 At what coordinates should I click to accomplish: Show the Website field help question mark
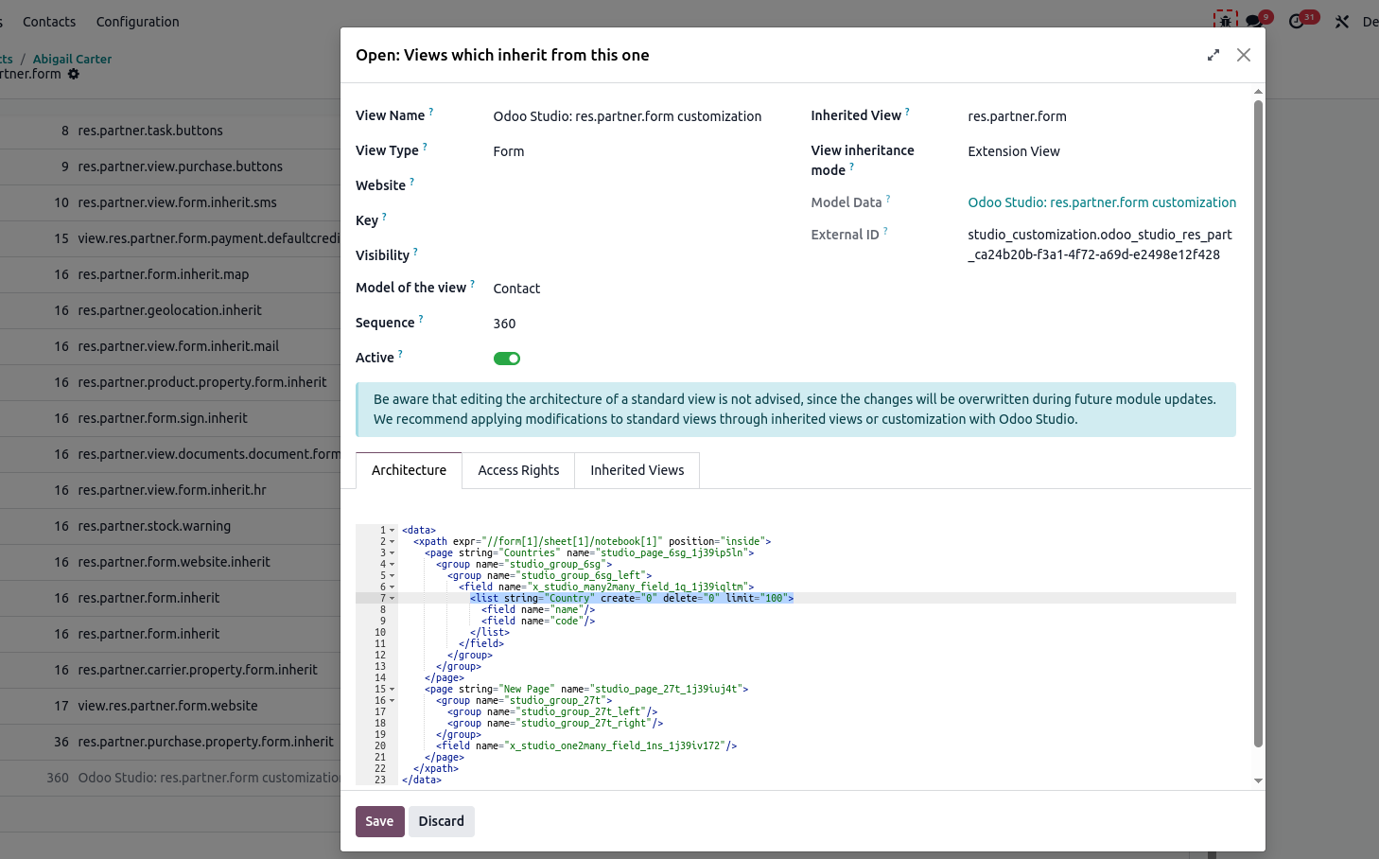(411, 182)
